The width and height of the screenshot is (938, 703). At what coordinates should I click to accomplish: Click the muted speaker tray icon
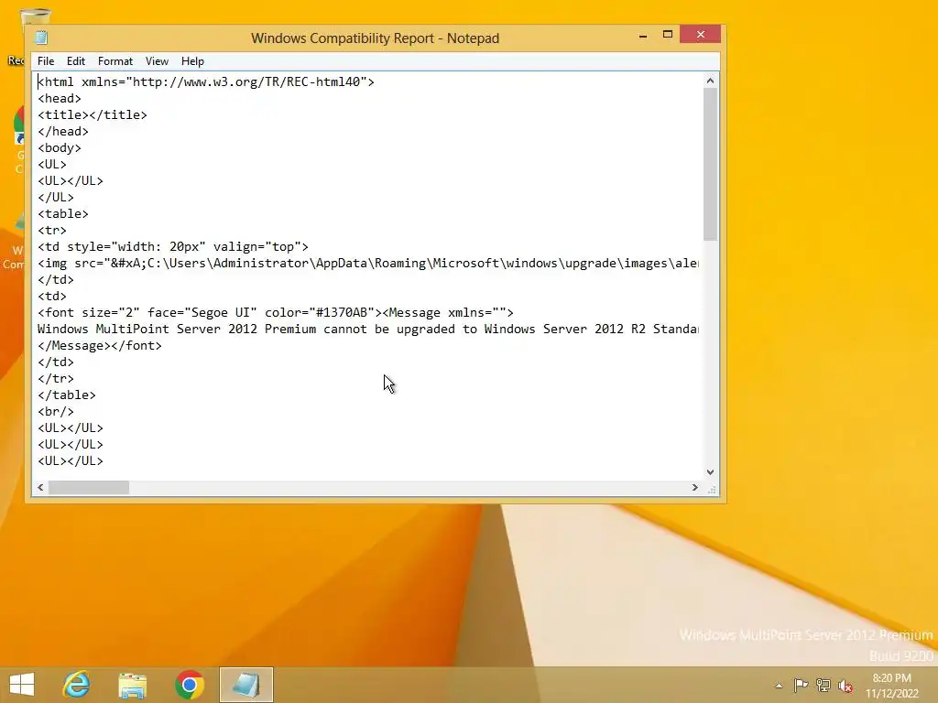click(845, 686)
